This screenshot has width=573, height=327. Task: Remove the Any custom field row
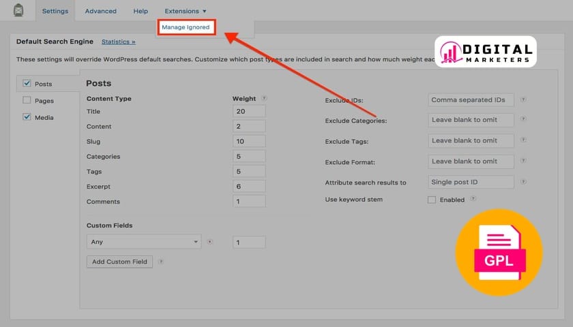tap(209, 242)
